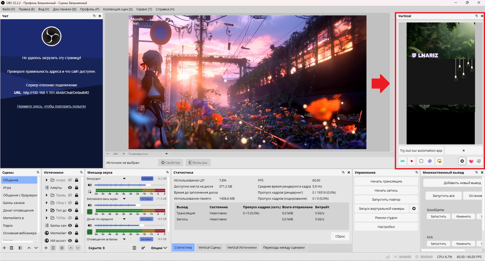Click the grey shield icon in the Vertical panel
485x261 pixels.
(x=479, y=161)
